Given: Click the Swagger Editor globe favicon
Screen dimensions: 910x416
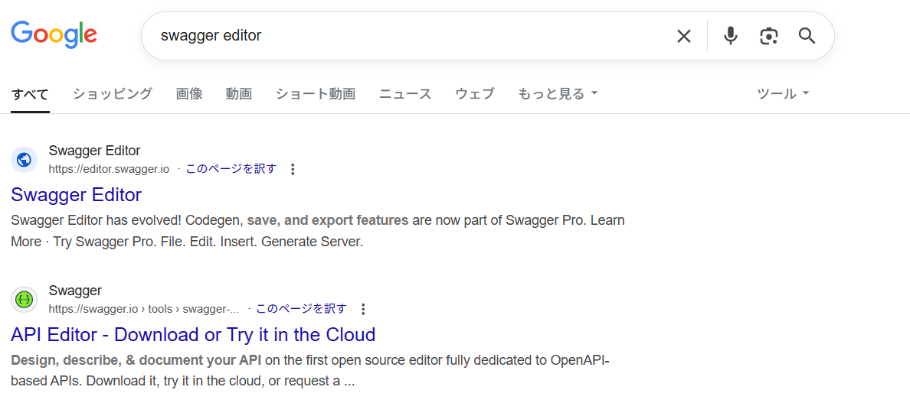Looking at the screenshot, I should pos(25,159).
